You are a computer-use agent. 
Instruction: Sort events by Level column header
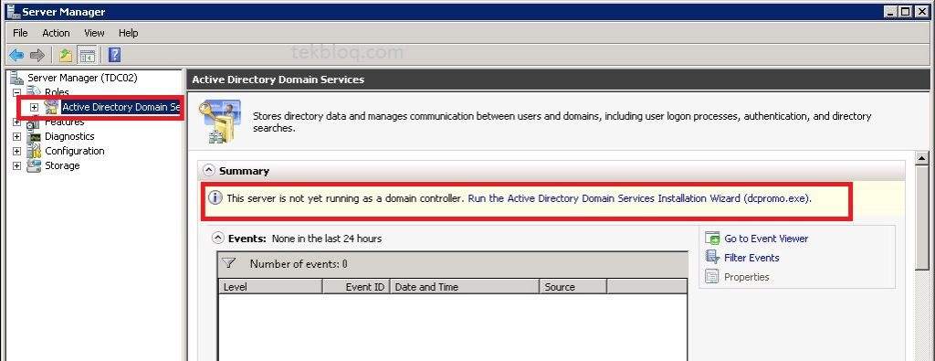click(x=270, y=286)
